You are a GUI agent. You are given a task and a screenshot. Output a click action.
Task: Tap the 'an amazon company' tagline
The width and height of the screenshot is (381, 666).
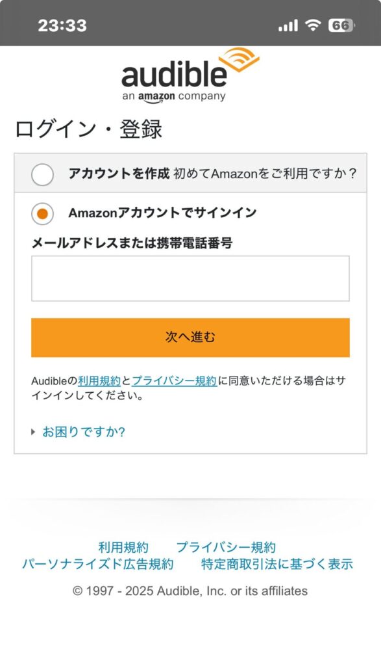[174, 96]
